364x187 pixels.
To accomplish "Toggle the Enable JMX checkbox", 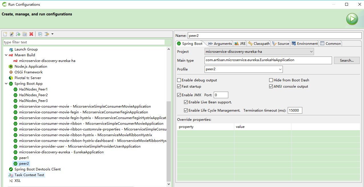I will (179, 95).
